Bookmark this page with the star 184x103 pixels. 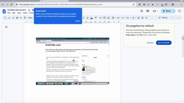[133, 5]
